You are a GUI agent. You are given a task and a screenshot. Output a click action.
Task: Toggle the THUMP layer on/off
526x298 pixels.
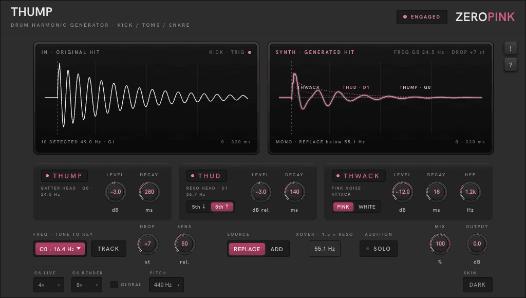[x=64, y=176]
